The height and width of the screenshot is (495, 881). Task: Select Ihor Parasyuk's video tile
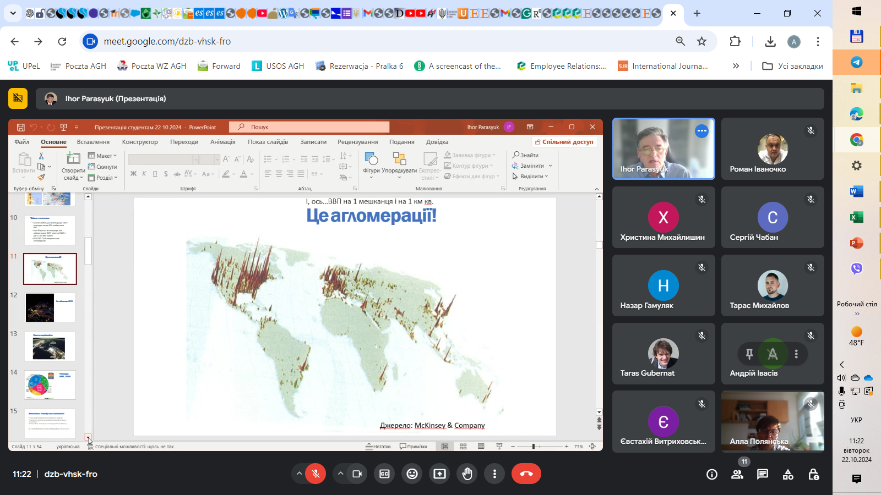coord(664,149)
